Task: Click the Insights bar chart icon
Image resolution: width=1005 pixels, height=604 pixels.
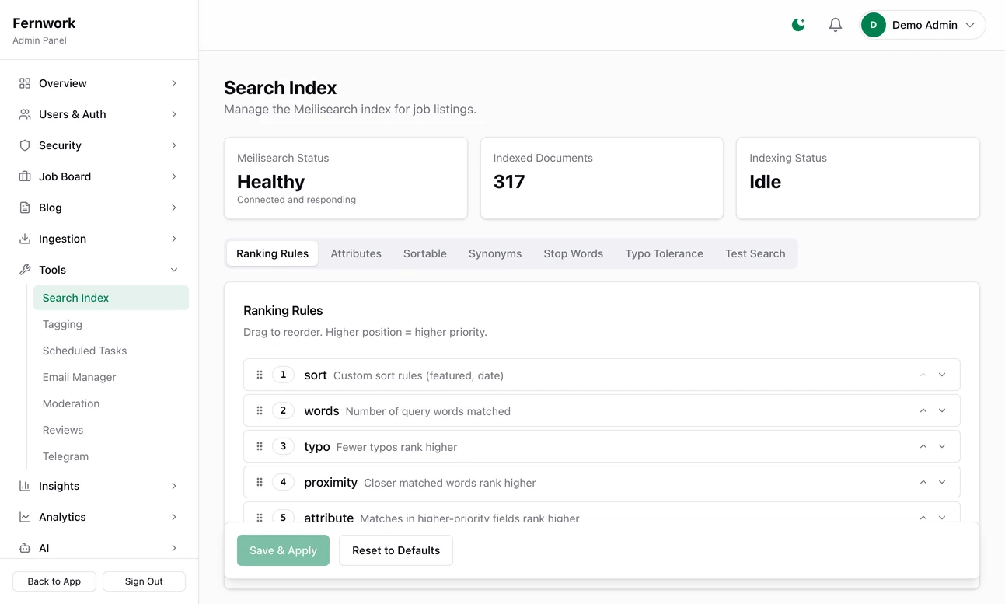Action: coord(25,486)
